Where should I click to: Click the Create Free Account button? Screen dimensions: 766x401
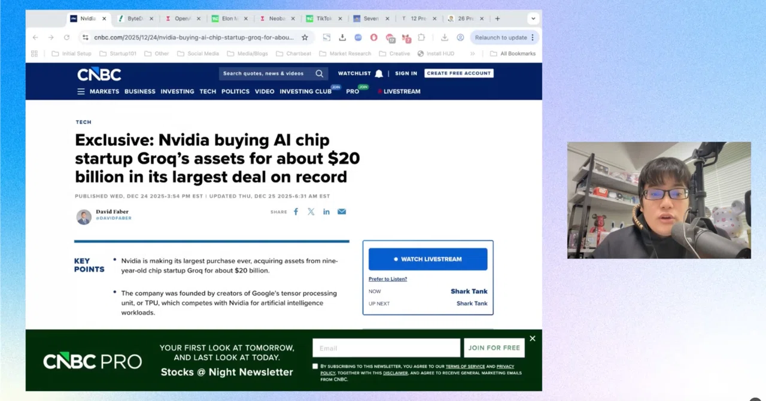pyautogui.click(x=459, y=73)
